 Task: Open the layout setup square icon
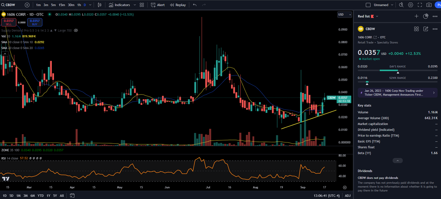368,5
